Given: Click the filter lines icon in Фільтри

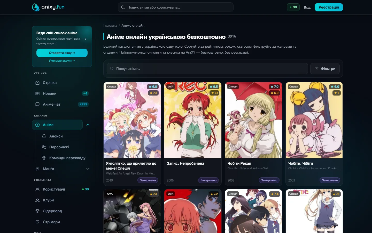Looking at the screenshot, I should pos(317,68).
